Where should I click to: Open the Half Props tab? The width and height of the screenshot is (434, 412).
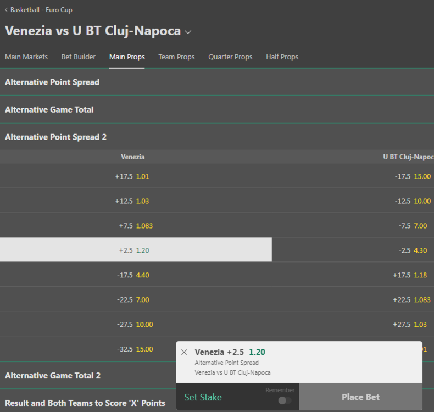282,57
